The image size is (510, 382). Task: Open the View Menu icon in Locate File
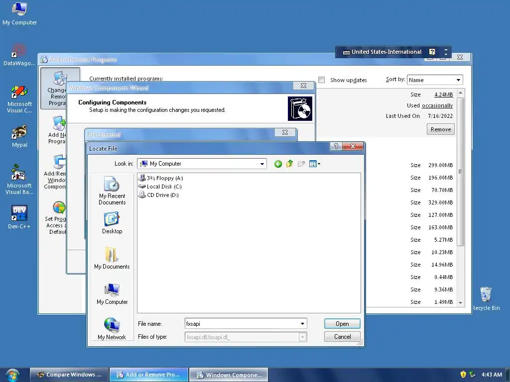pyautogui.click(x=315, y=164)
